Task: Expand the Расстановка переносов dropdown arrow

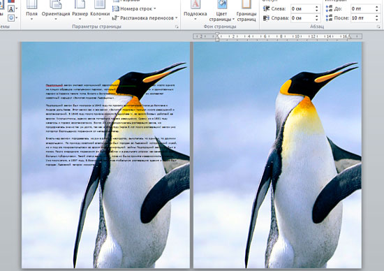Action: [177, 18]
